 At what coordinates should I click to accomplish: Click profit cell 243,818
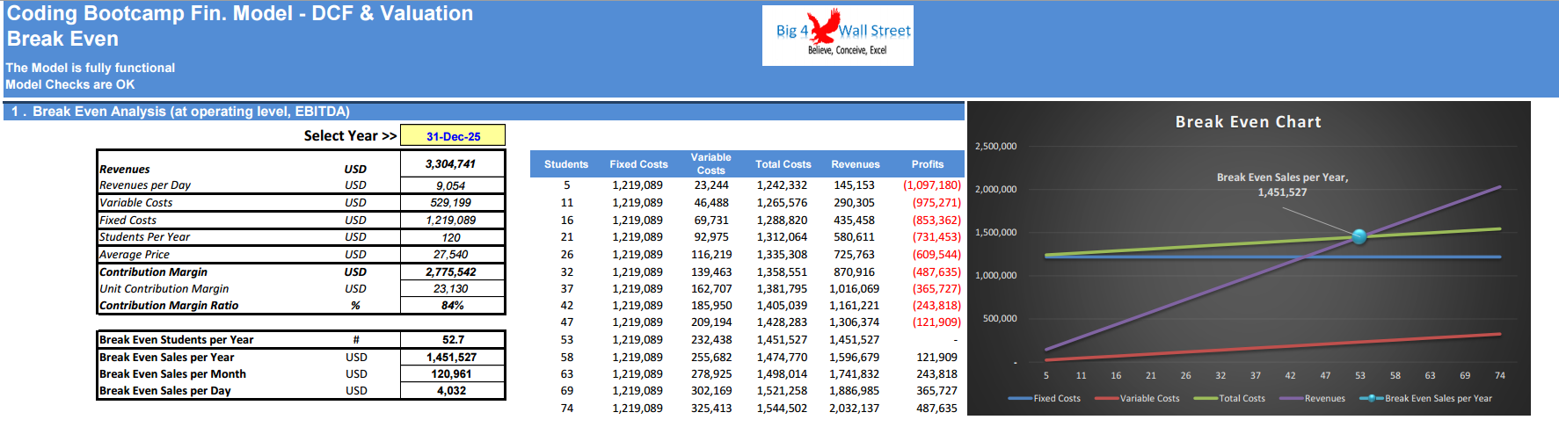pos(936,374)
